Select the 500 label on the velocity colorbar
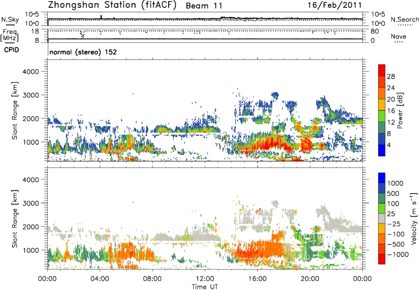Viewport: 419px width, 290px height. [393, 194]
